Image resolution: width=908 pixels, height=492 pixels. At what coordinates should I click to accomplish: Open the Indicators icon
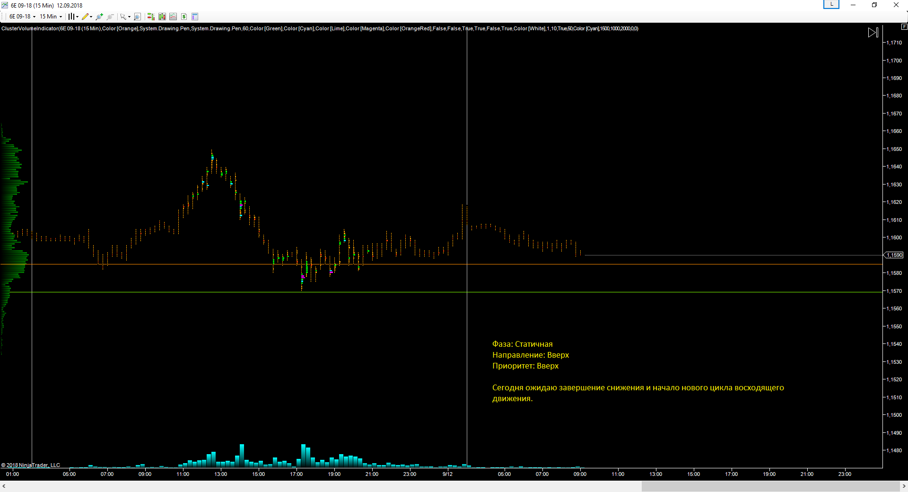pos(173,17)
